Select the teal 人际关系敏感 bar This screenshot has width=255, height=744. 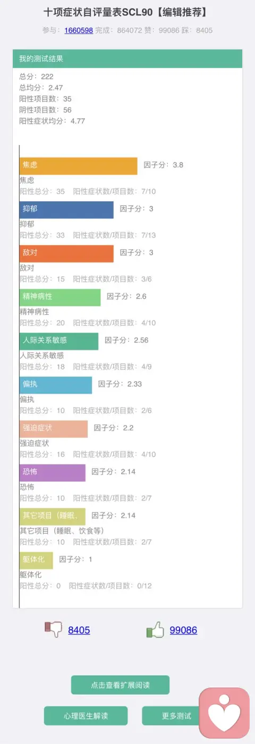pos(59,341)
